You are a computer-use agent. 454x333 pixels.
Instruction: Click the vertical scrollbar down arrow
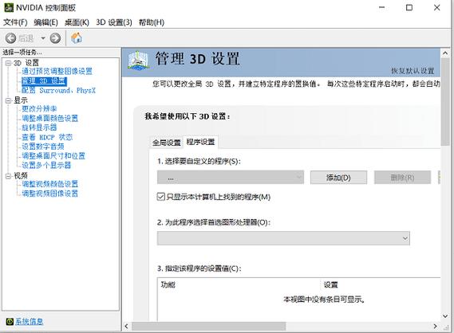[x=445, y=316]
